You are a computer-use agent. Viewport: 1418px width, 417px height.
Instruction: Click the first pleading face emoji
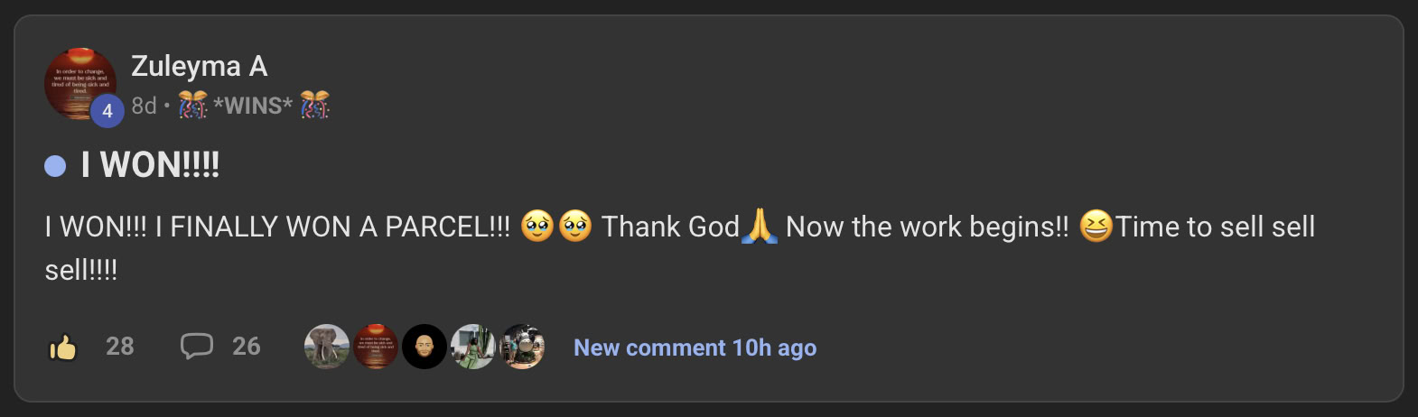pyautogui.click(x=536, y=227)
